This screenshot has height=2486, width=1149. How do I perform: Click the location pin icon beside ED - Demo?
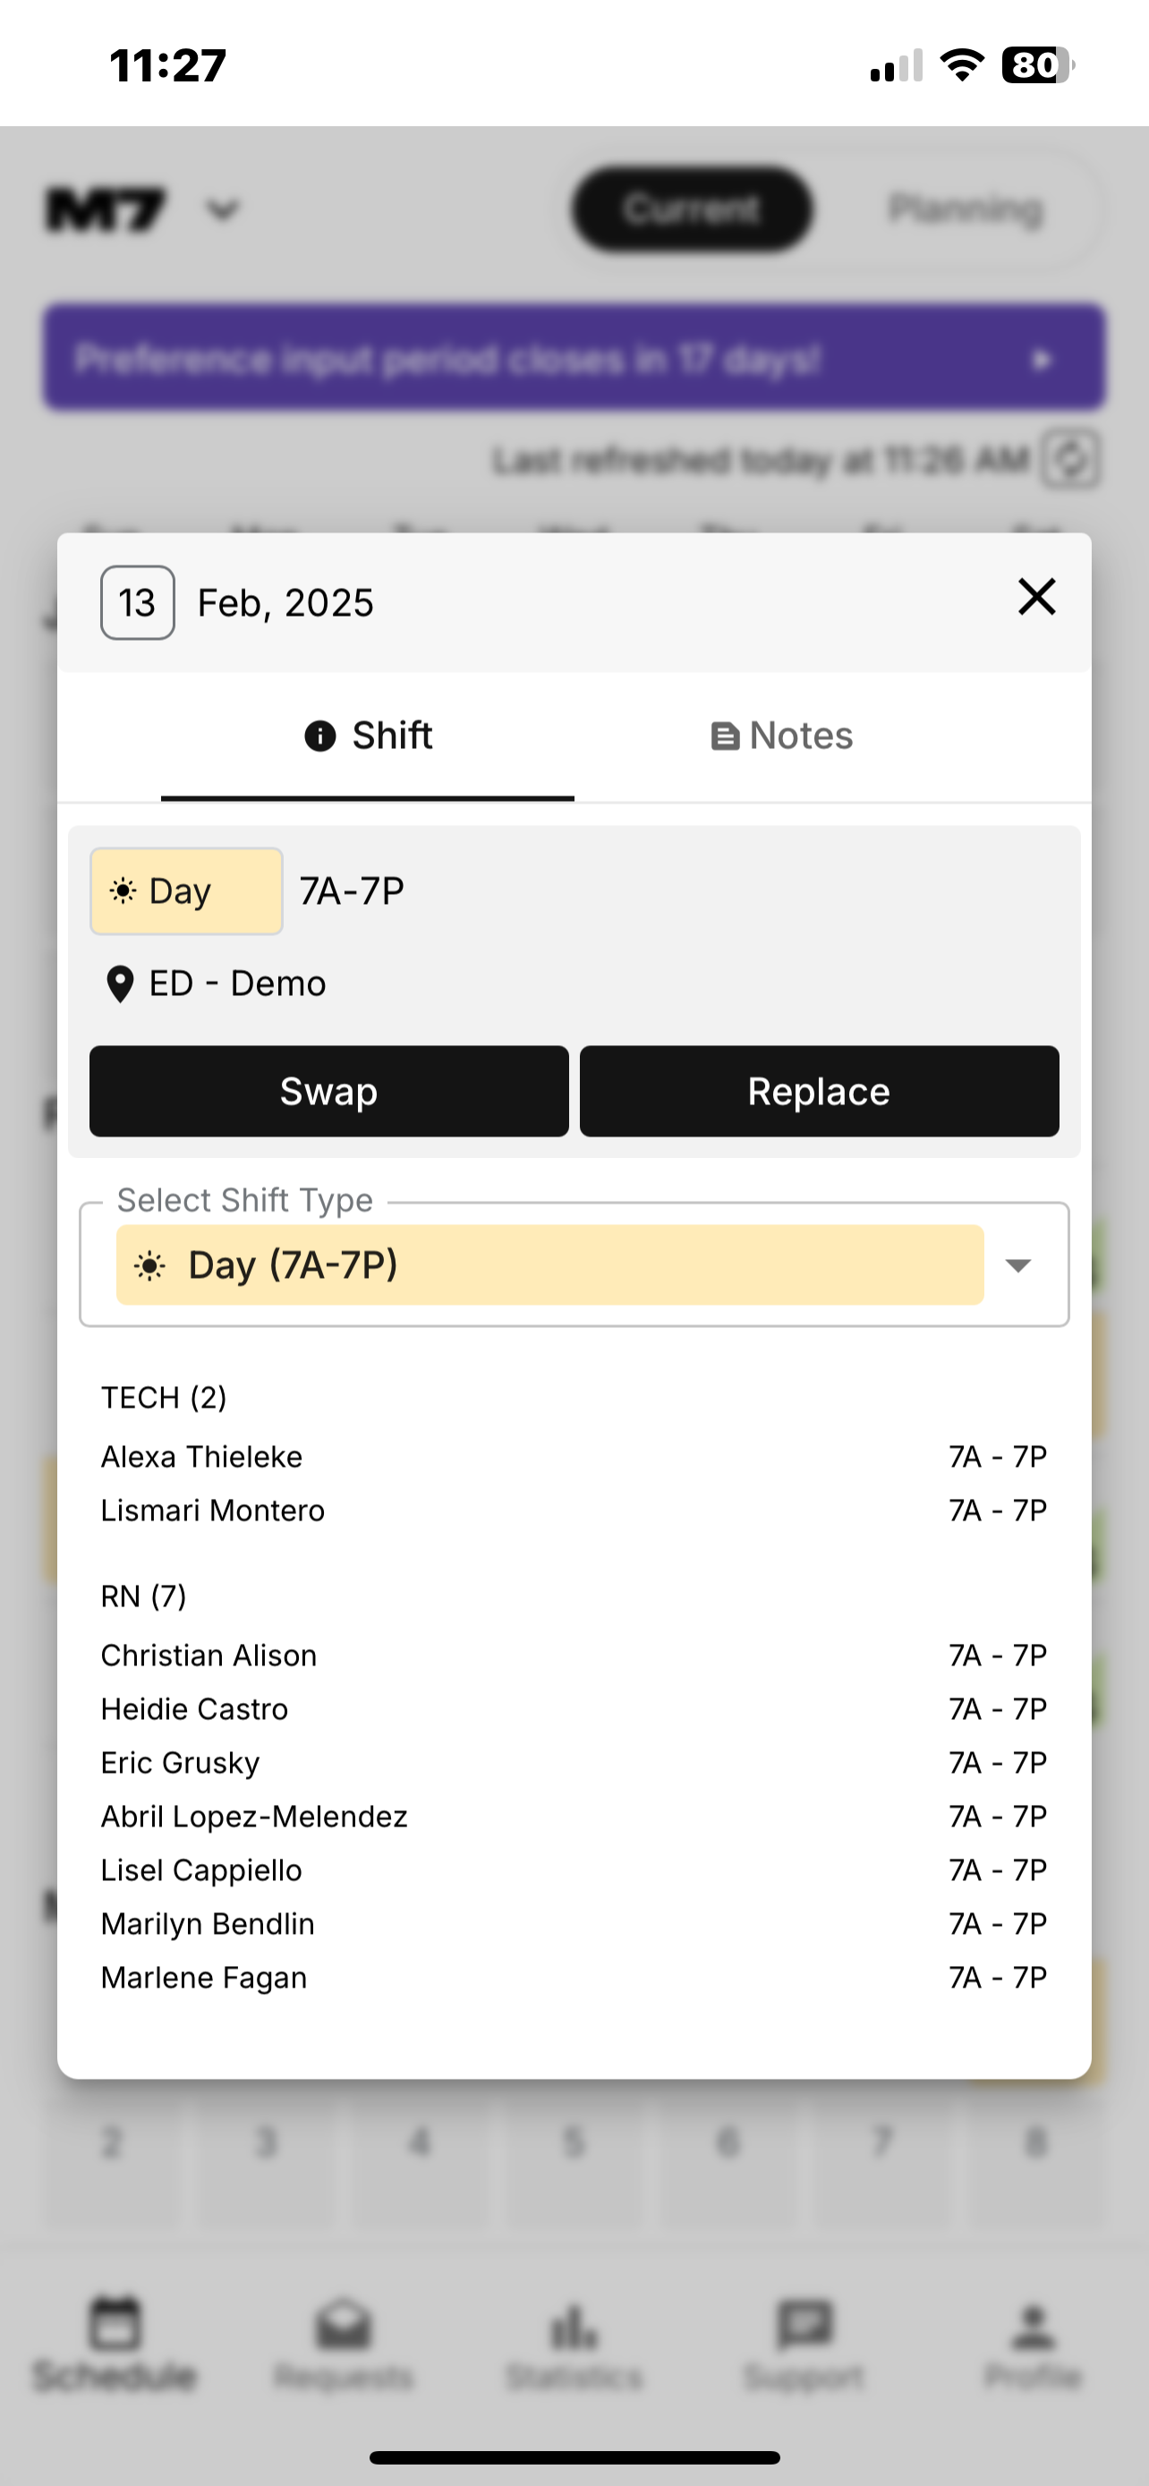pyautogui.click(x=120, y=984)
